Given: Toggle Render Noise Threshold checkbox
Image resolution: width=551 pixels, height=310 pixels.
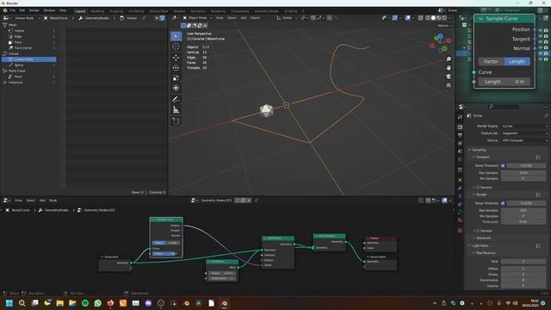Looking at the screenshot, I should pos(503,203).
